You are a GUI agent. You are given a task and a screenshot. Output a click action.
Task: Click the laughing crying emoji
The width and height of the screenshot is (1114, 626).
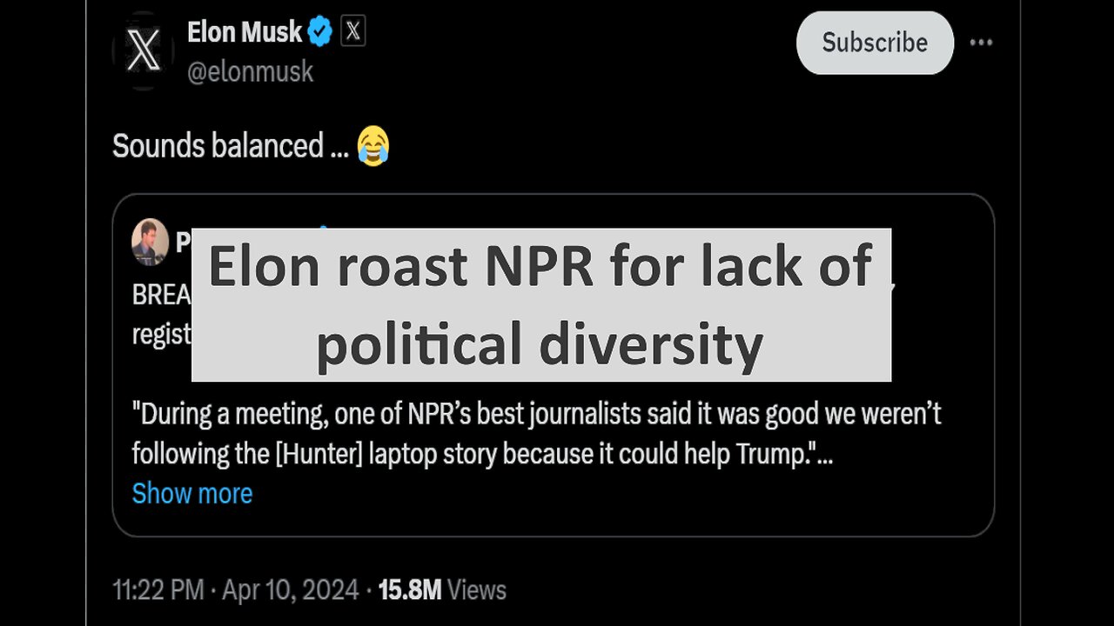pyautogui.click(x=372, y=145)
